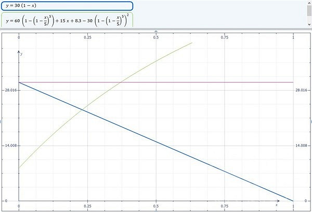This screenshot has width=312, height=212.
Task: Select the long green-bordered equation entry
Action: (x=67, y=21)
